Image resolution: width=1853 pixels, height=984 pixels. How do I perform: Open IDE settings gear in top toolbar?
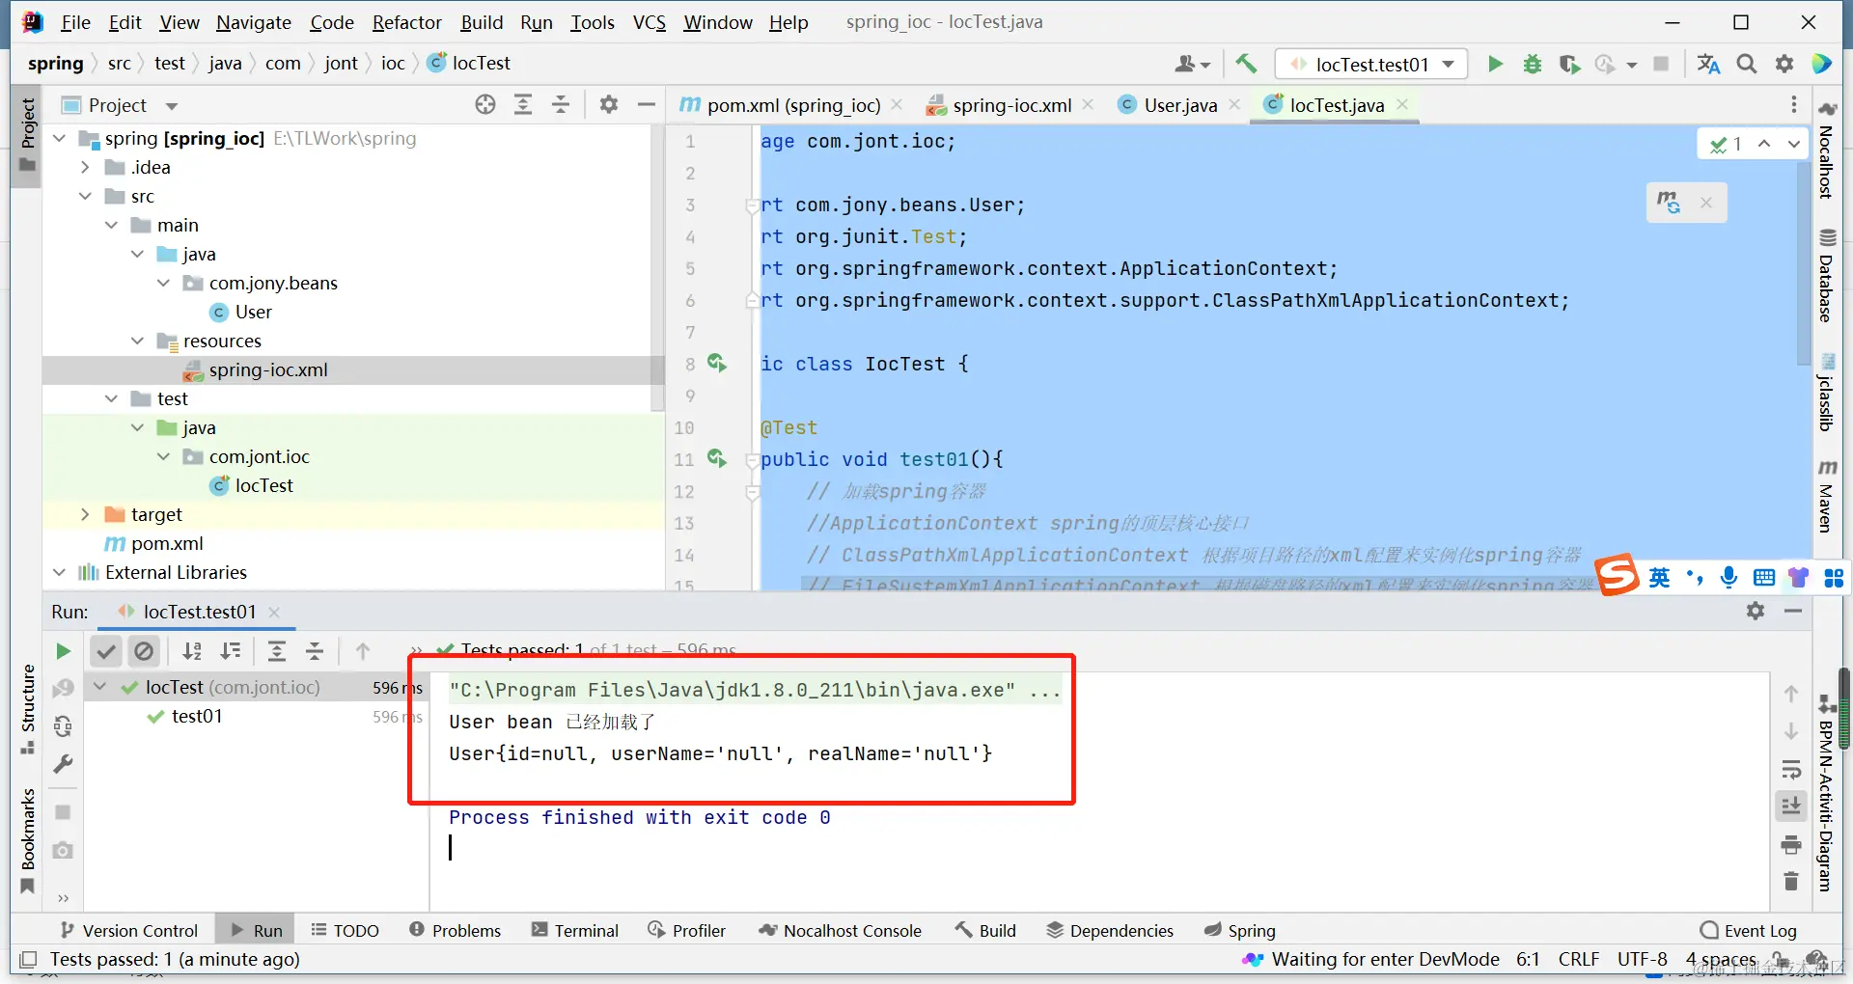pyautogui.click(x=1784, y=65)
